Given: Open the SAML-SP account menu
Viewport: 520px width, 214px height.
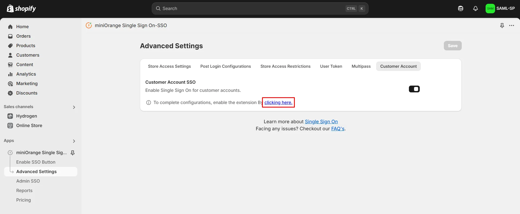Looking at the screenshot, I should click(500, 8).
